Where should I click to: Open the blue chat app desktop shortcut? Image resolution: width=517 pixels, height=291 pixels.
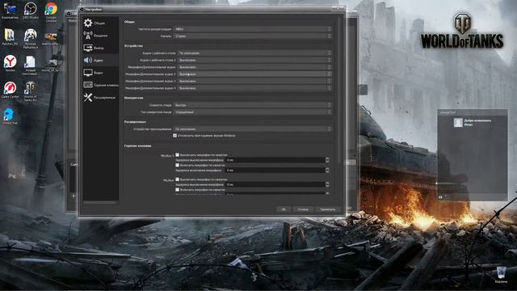tap(10, 116)
